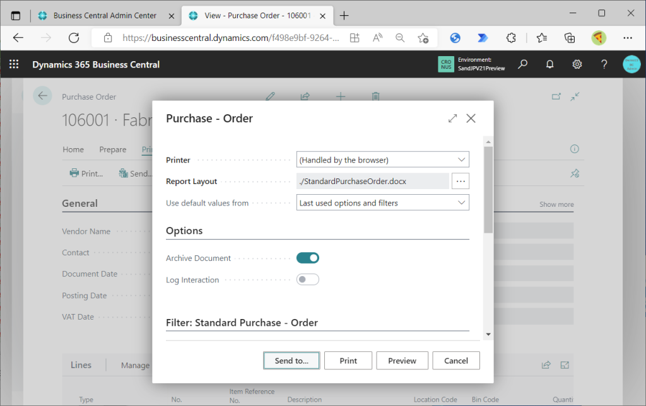Close the Business Central Admin Center tab

coord(172,16)
